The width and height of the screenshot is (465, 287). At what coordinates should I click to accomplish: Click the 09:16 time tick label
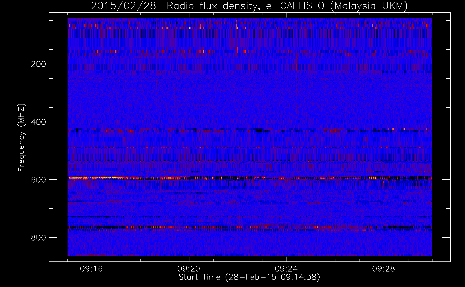pyautogui.click(x=91, y=269)
